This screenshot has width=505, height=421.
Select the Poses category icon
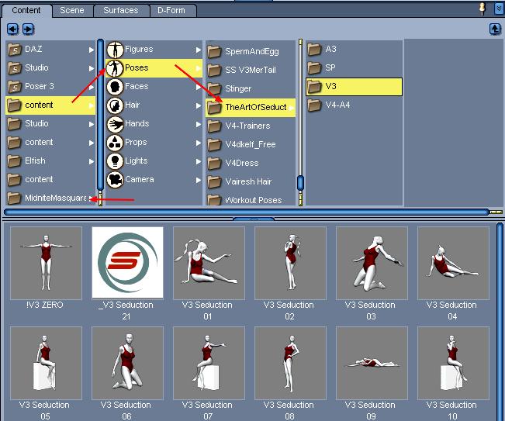click(x=115, y=68)
